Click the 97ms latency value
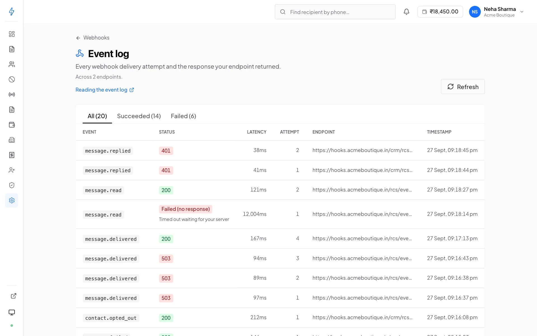Viewport: 537px width, 336px height. (x=260, y=298)
